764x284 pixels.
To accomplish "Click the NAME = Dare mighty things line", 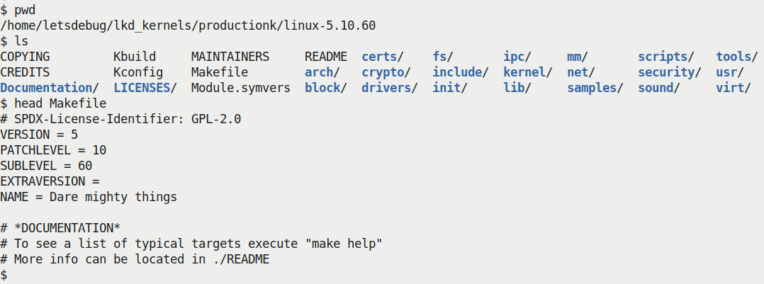I will pos(89,198).
